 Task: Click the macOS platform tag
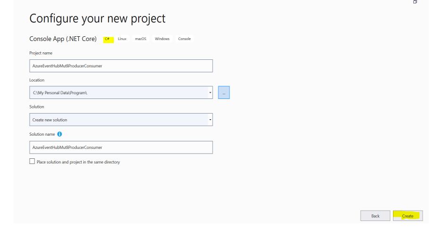tap(141, 39)
